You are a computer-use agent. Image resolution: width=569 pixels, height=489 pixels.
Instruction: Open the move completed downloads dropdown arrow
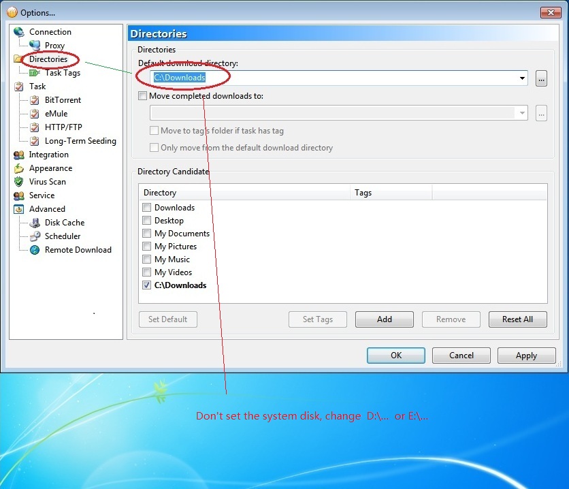point(522,113)
